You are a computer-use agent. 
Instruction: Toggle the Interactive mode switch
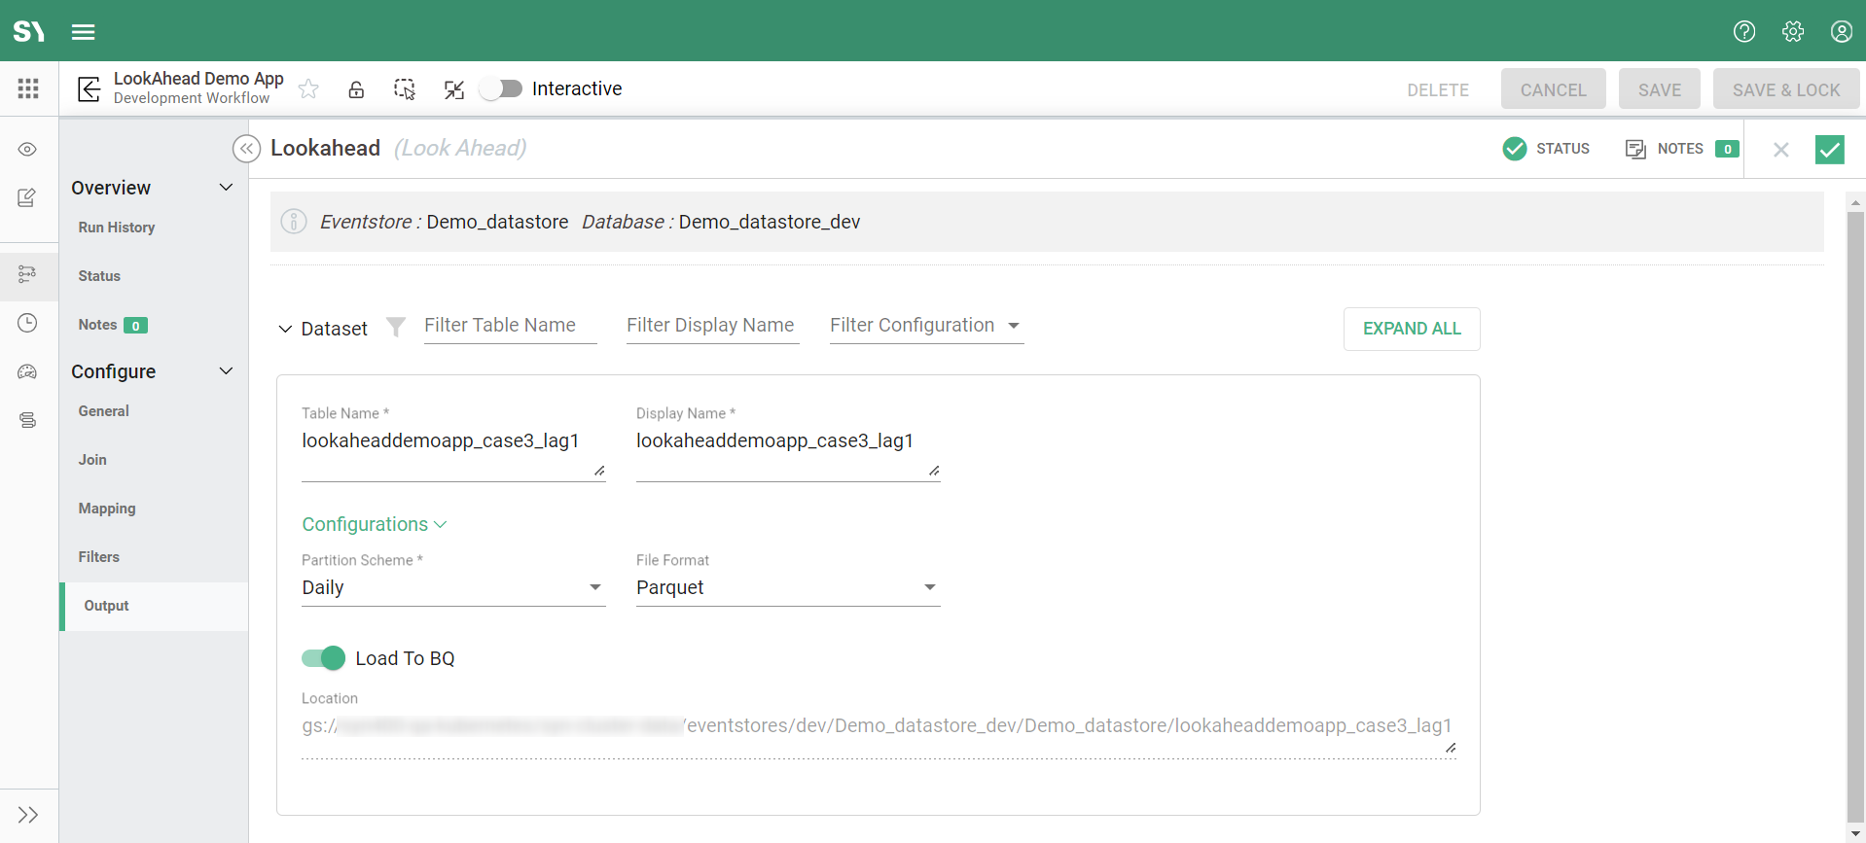[503, 89]
